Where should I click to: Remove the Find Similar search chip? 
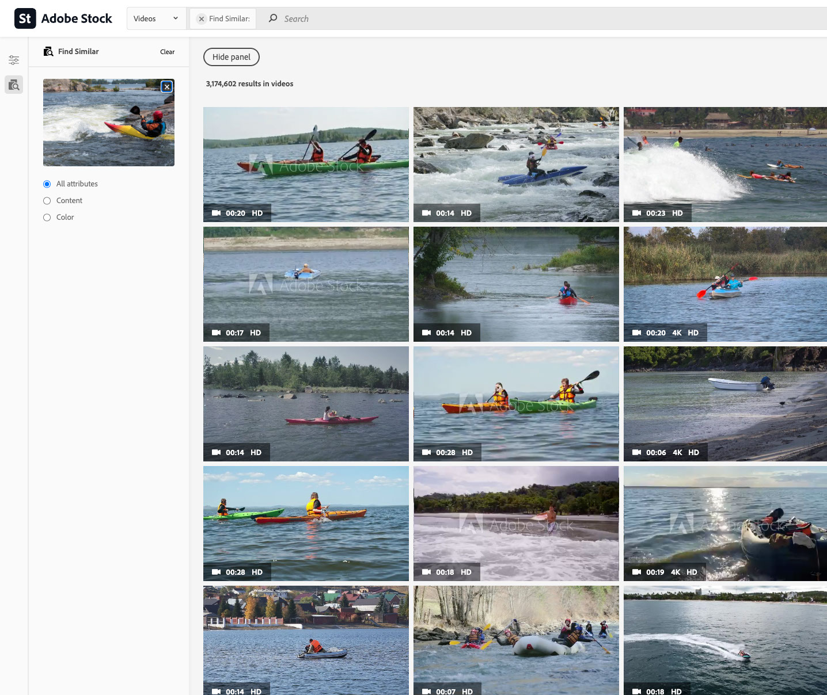click(x=201, y=19)
